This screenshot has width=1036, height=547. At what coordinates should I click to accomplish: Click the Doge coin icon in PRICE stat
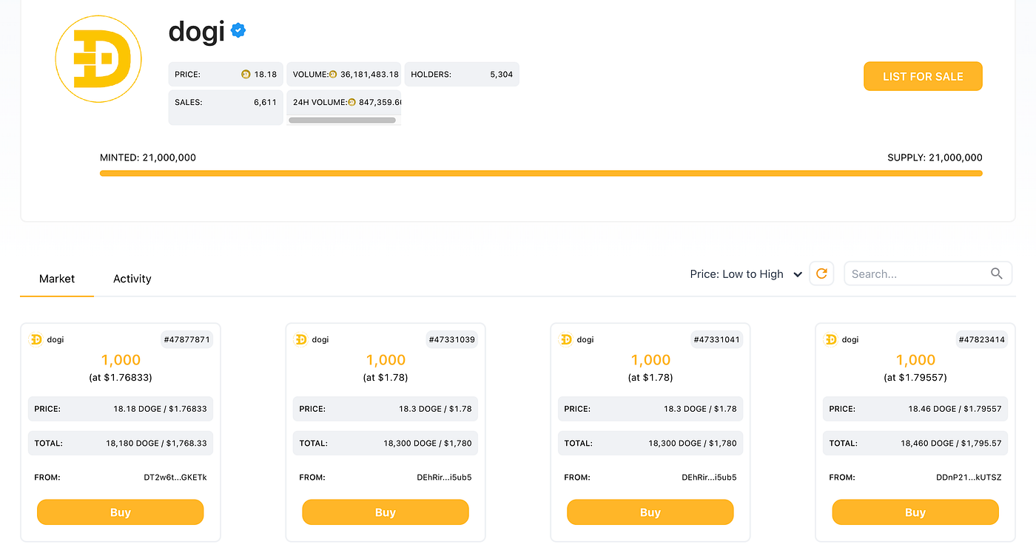tap(246, 75)
